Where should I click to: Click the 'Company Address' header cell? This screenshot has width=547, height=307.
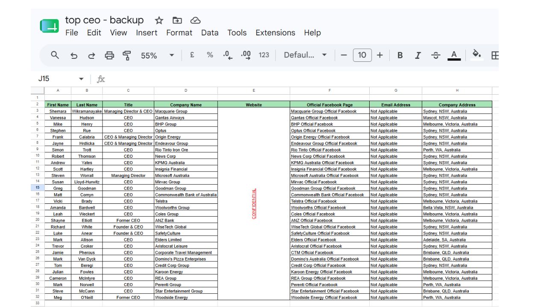457,104
